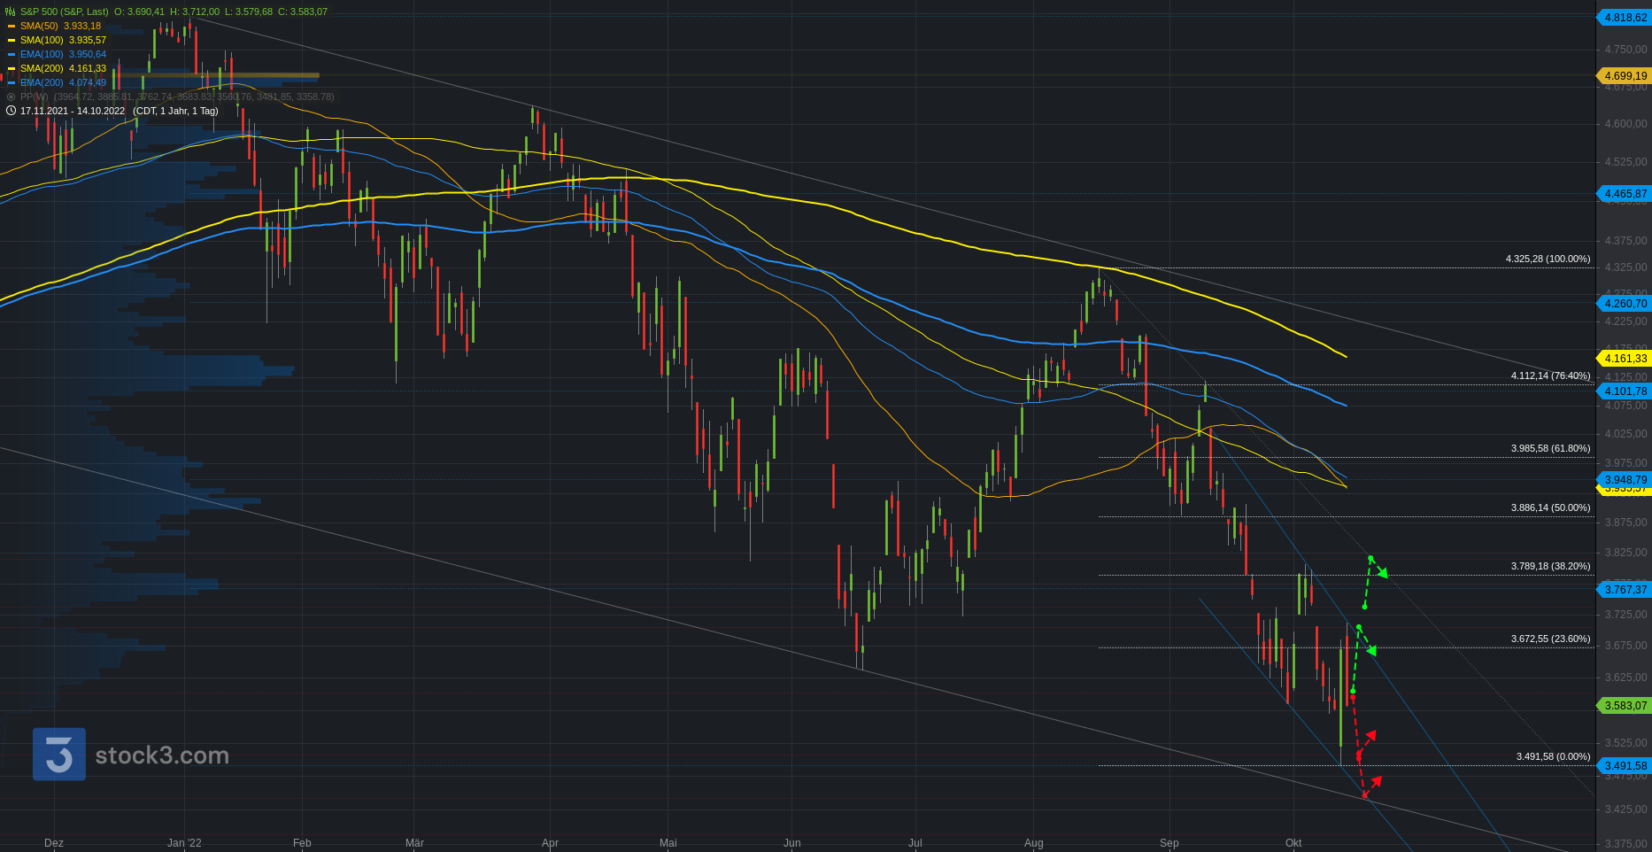Open the SMA(200) indicator settings entry
Image resolution: width=1652 pixels, height=852 pixels.
coord(63,68)
